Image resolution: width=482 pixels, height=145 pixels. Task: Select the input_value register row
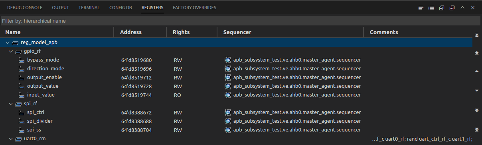[x=236, y=95]
